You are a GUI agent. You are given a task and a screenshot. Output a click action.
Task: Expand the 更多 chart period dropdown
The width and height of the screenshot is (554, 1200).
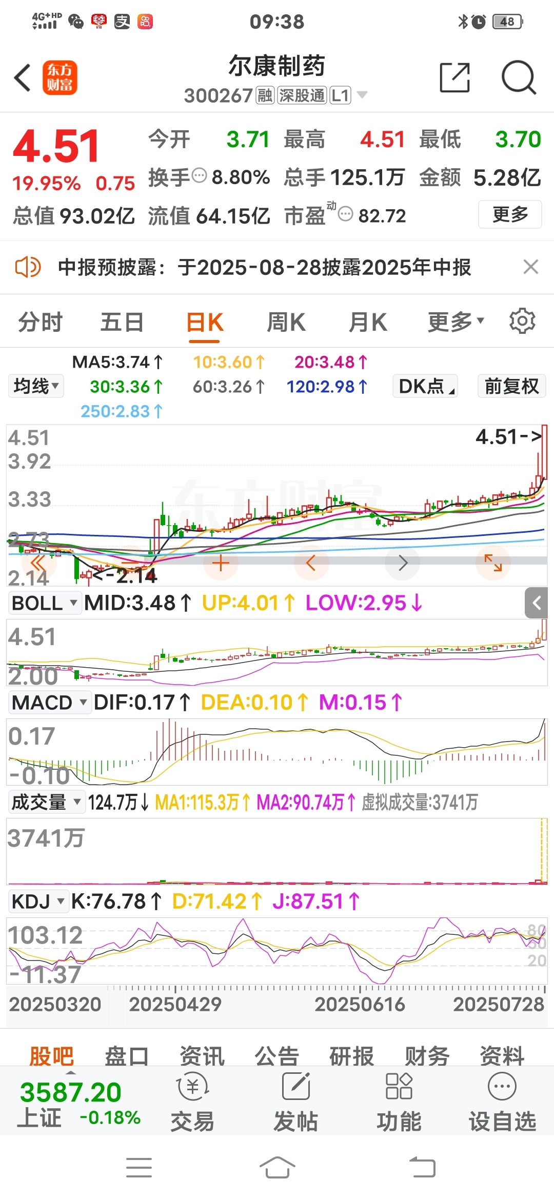pos(456,322)
